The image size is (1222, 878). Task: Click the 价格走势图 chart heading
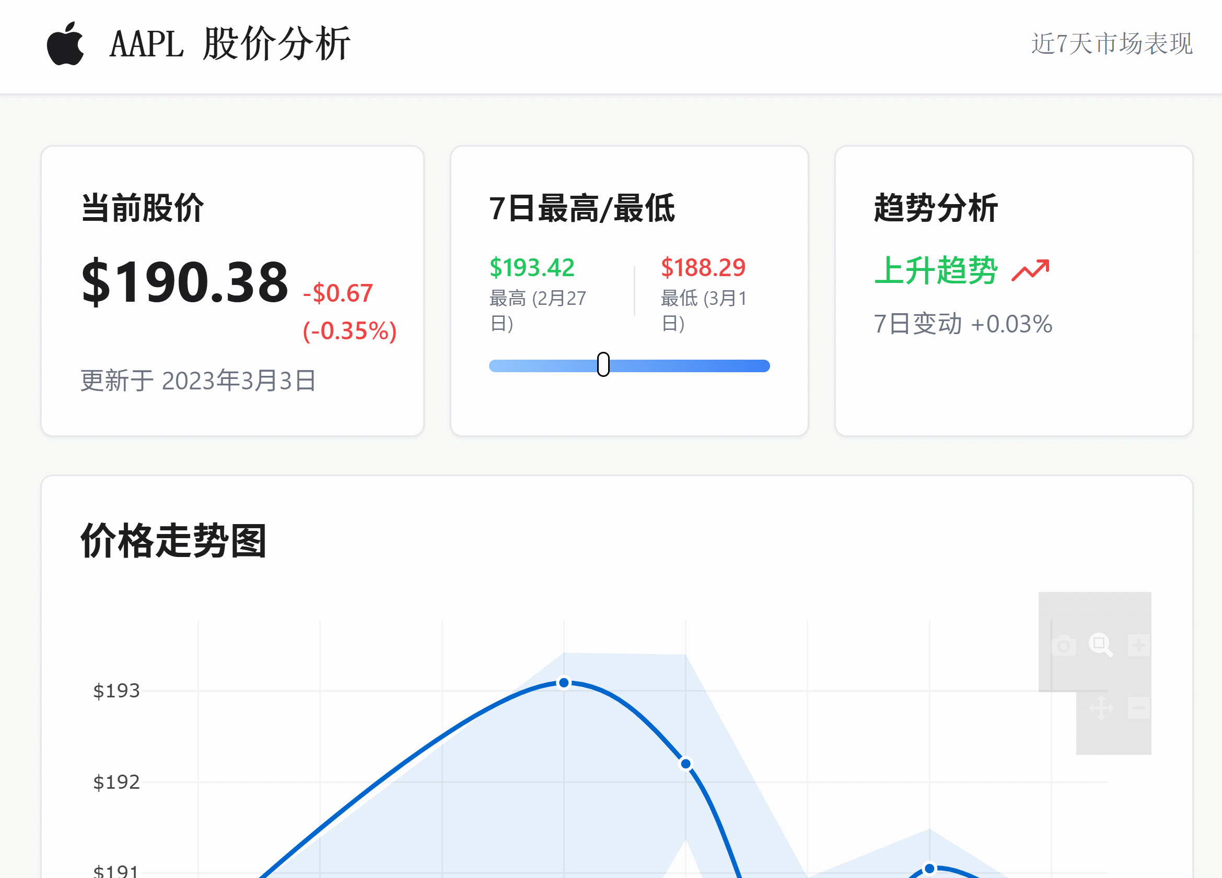[173, 540]
